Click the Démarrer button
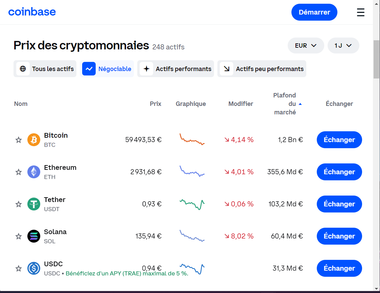This screenshot has width=380, height=293. click(x=314, y=12)
